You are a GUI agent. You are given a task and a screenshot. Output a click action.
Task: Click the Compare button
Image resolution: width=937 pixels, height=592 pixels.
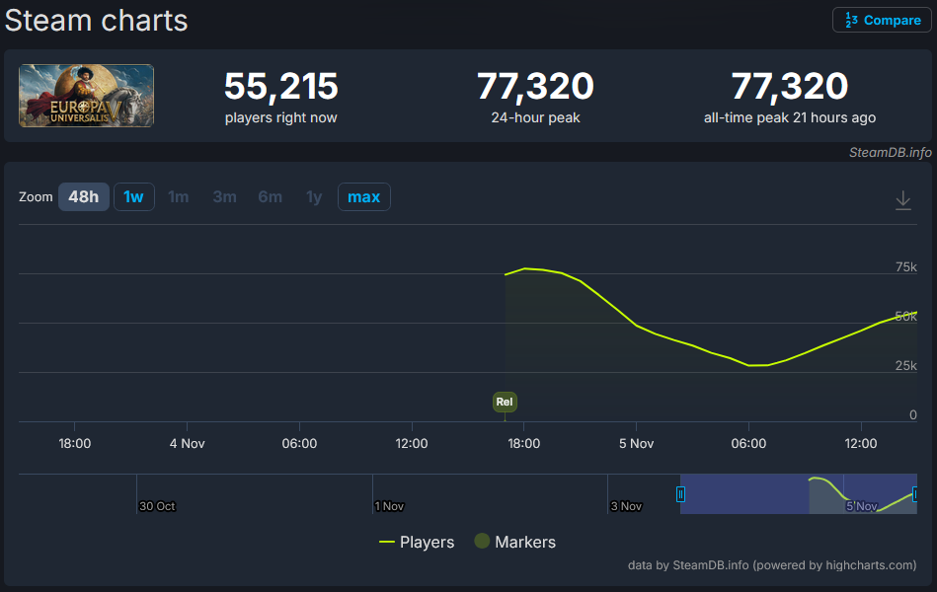point(882,21)
